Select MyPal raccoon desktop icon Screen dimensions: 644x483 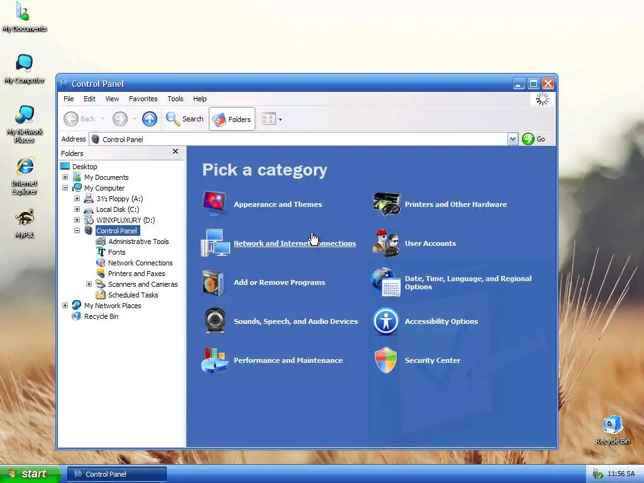point(25,223)
